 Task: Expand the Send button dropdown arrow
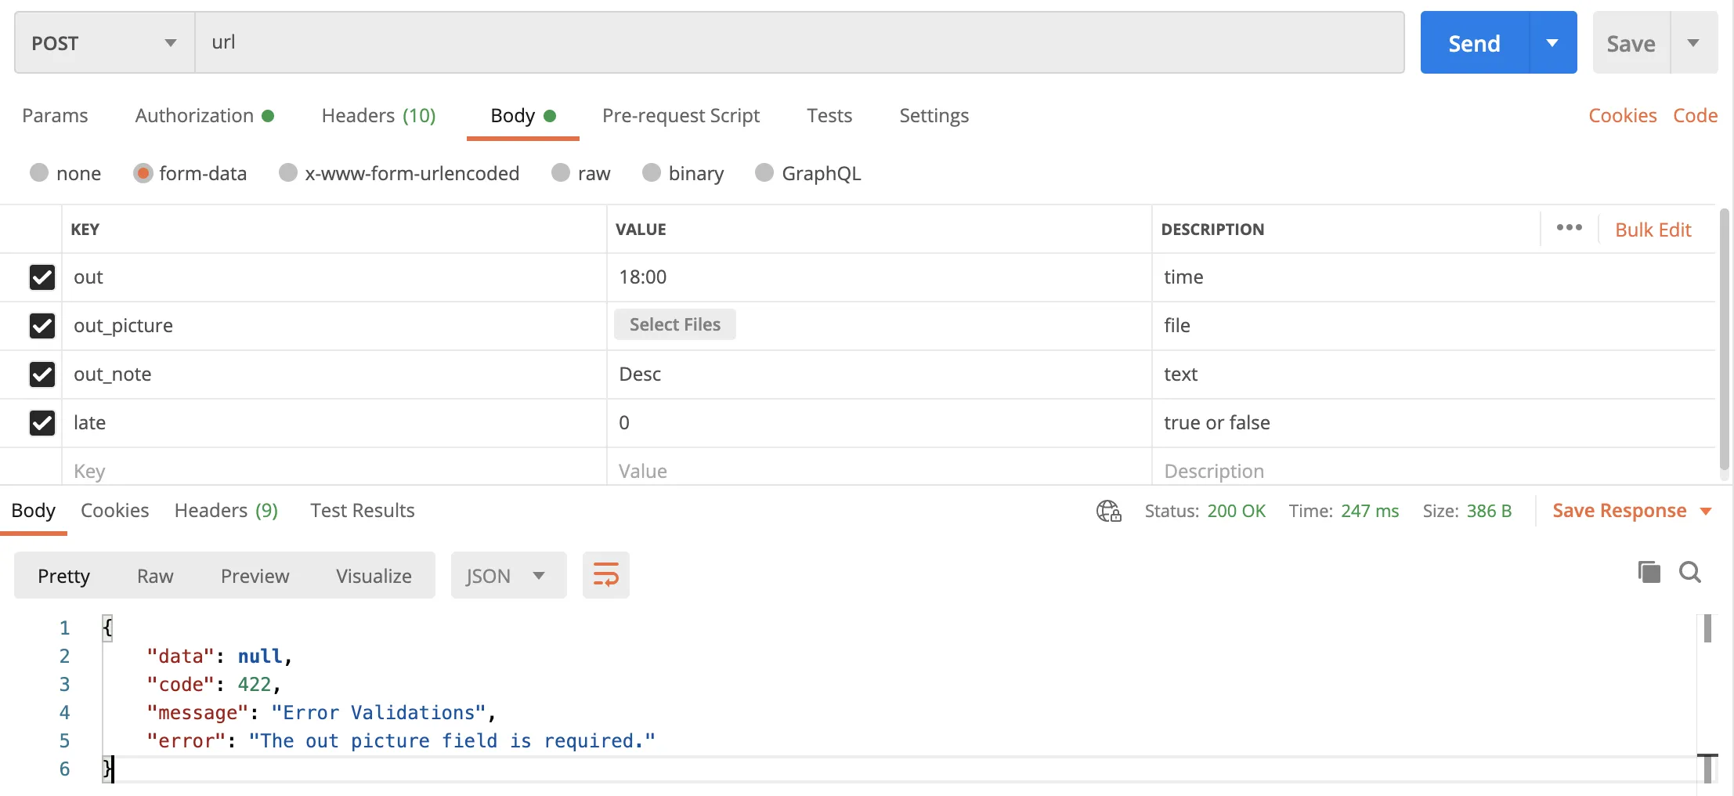tap(1552, 43)
